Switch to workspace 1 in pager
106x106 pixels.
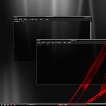click(x=15, y=105)
